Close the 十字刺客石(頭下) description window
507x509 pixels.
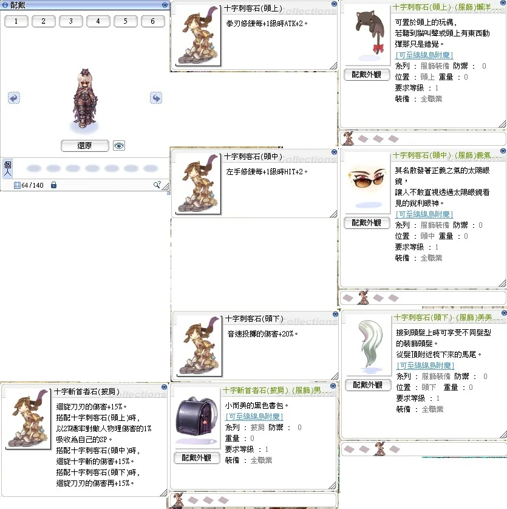click(335, 314)
